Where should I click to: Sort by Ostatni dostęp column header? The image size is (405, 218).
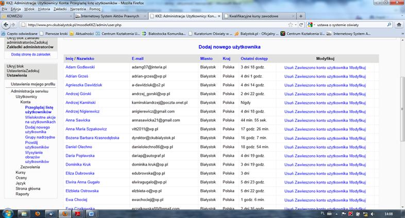(x=254, y=59)
